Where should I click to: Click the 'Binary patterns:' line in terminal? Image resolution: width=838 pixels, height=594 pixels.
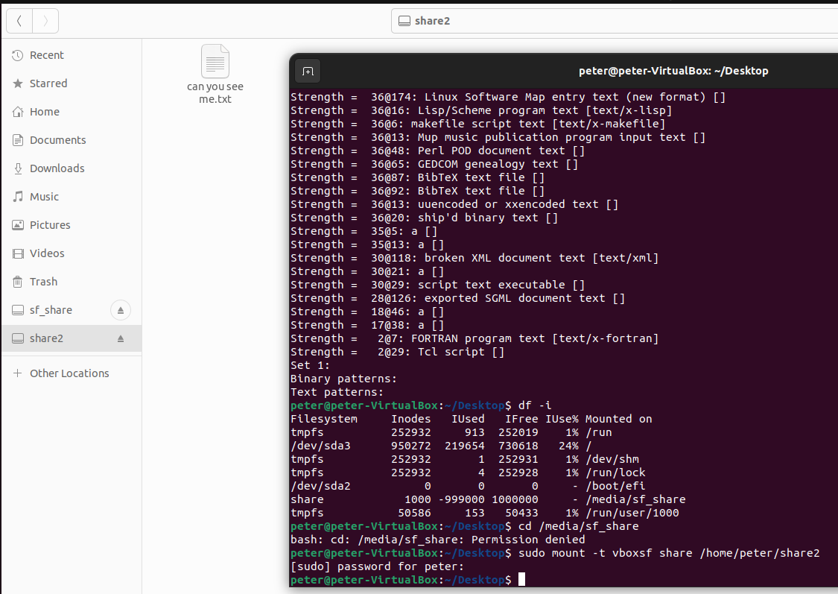[x=343, y=379]
